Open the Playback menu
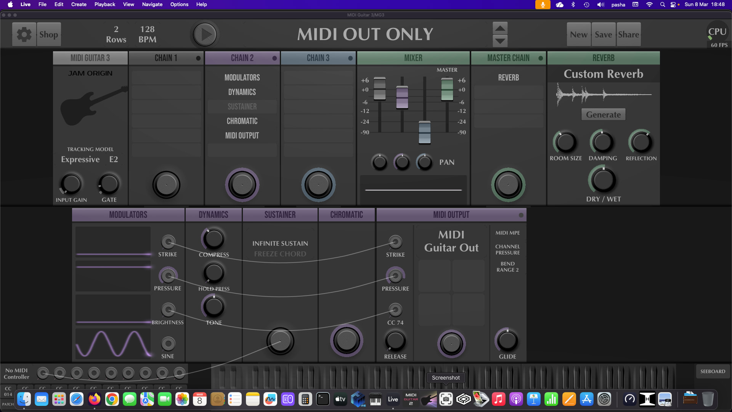The image size is (732, 412). tap(104, 5)
